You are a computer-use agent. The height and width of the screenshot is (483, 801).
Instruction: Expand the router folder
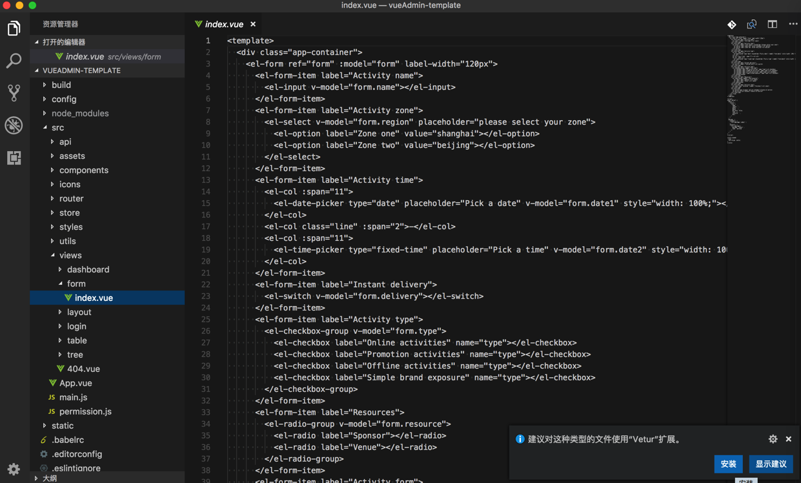click(52, 198)
